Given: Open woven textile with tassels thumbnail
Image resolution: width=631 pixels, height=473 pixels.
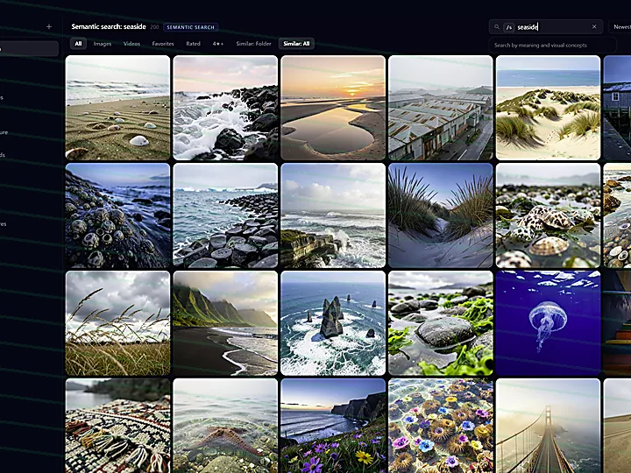Looking at the screenshot, I should coord(117,426).
